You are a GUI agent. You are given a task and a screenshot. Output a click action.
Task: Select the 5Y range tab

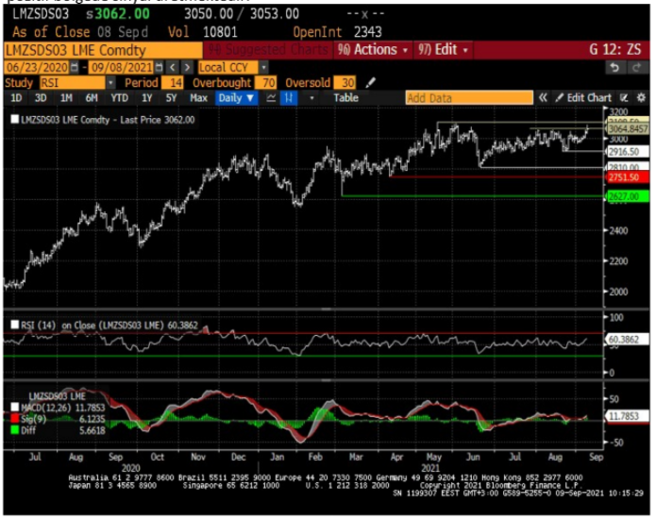coord(171,98)
